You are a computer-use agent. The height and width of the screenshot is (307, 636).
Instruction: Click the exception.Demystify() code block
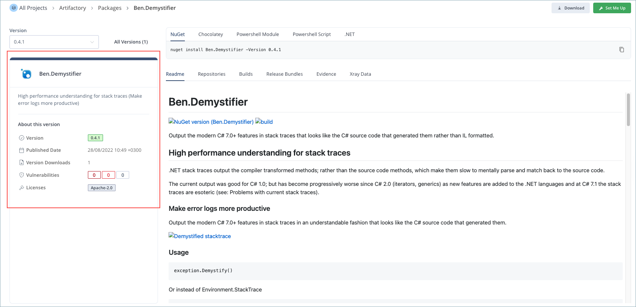coord(395,271)
